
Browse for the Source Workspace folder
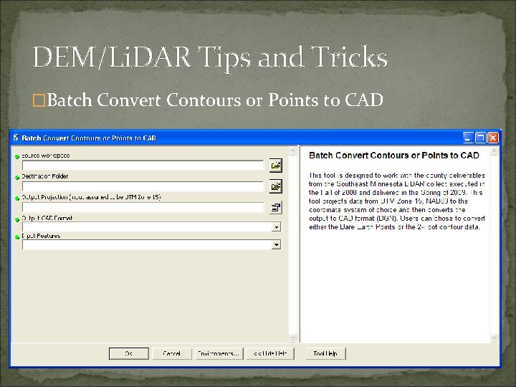[x=275, y=166]
